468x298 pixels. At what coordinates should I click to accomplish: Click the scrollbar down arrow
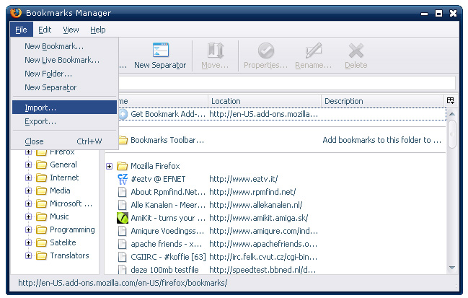click(x=452, y=268)
